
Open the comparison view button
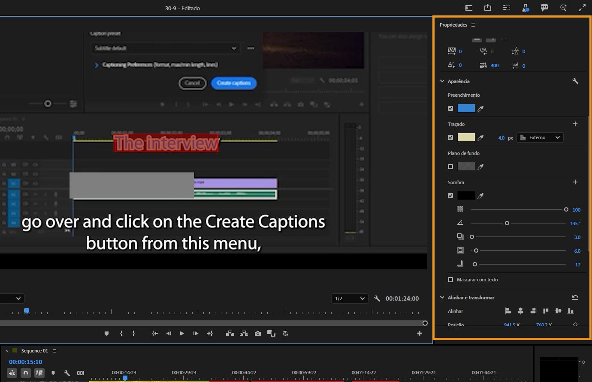(x=271, y=334)
